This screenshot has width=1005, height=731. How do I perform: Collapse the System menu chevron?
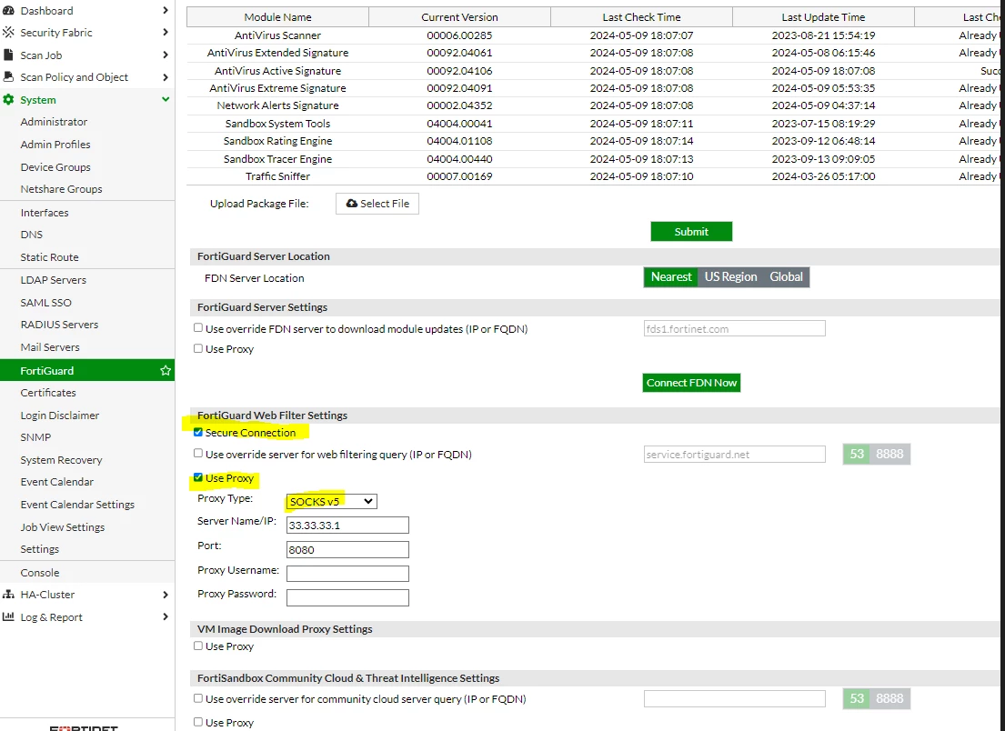[166, 99]
